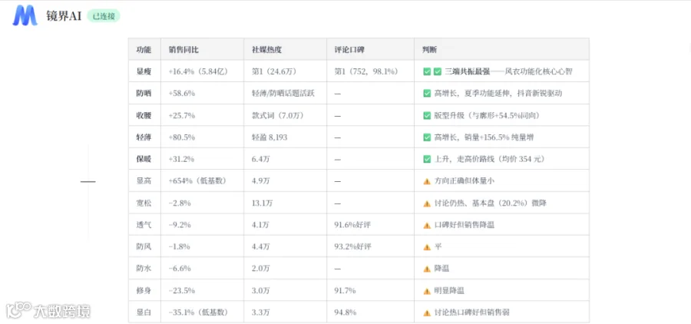Click the first green check in 显瘦 row

(x=427, y=71)
